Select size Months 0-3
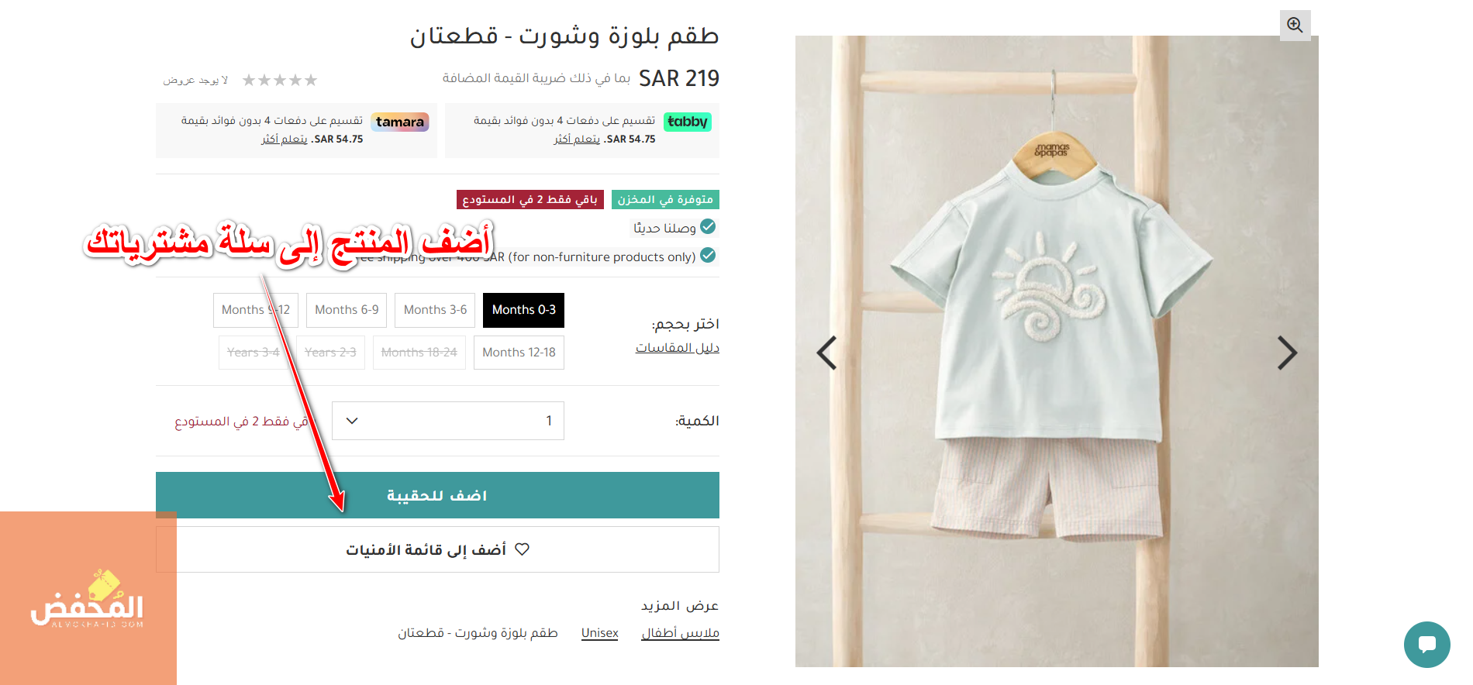Screen dimensions: 1473x685 pos(524,310)
